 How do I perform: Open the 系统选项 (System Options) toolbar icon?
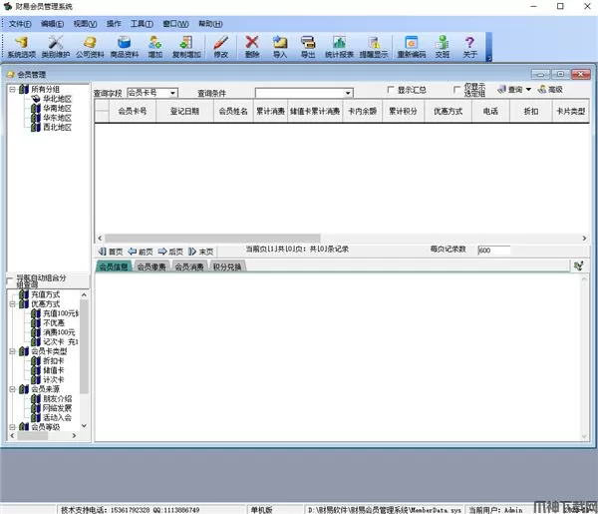pyautogui.click(x=20, y=45)
